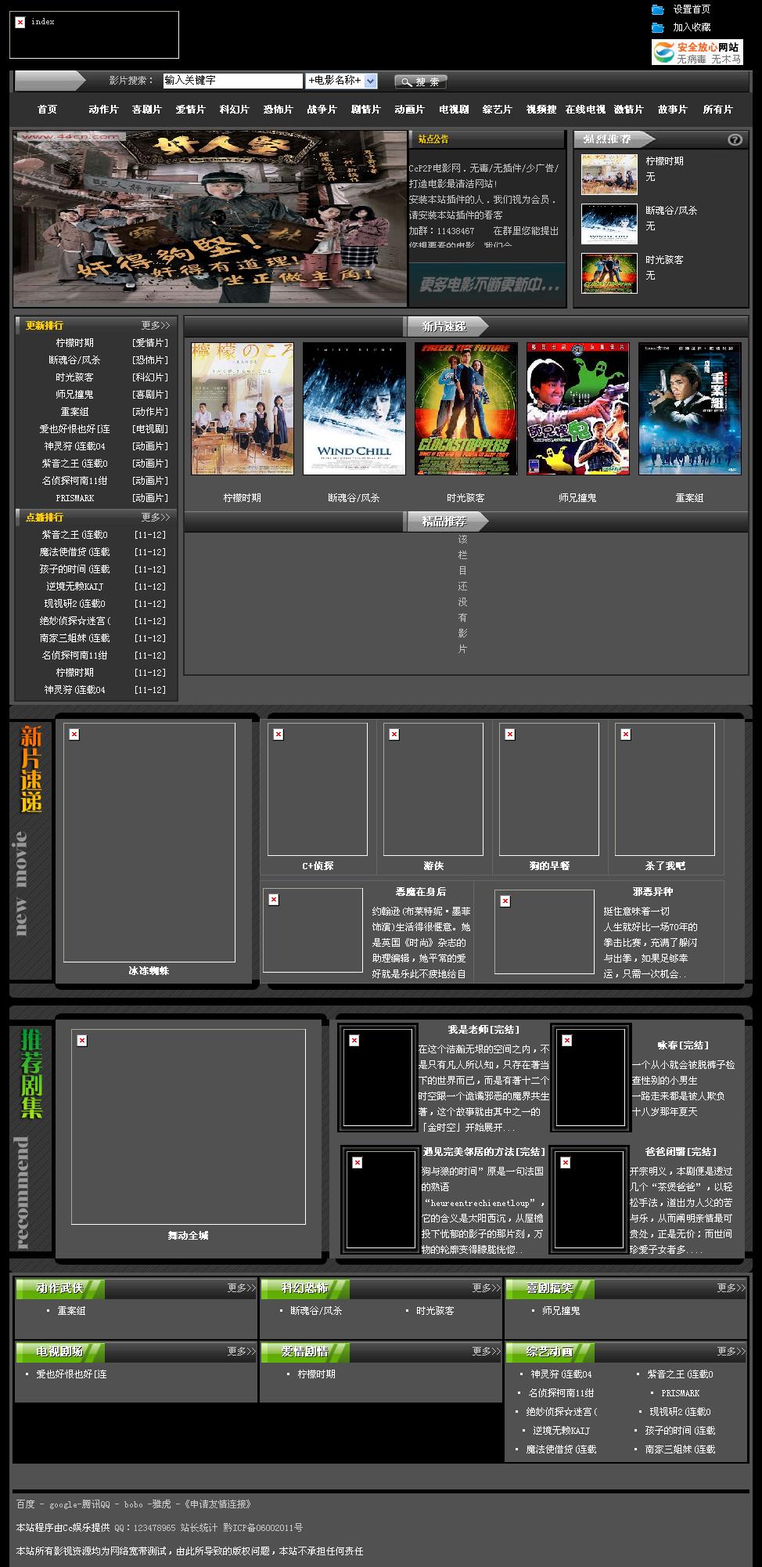
Task: Open the 电影名称 search type dropdown
Action: pos(370,81)
